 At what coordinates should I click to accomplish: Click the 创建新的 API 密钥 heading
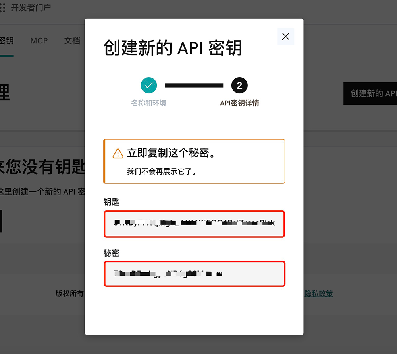point(173,48)
